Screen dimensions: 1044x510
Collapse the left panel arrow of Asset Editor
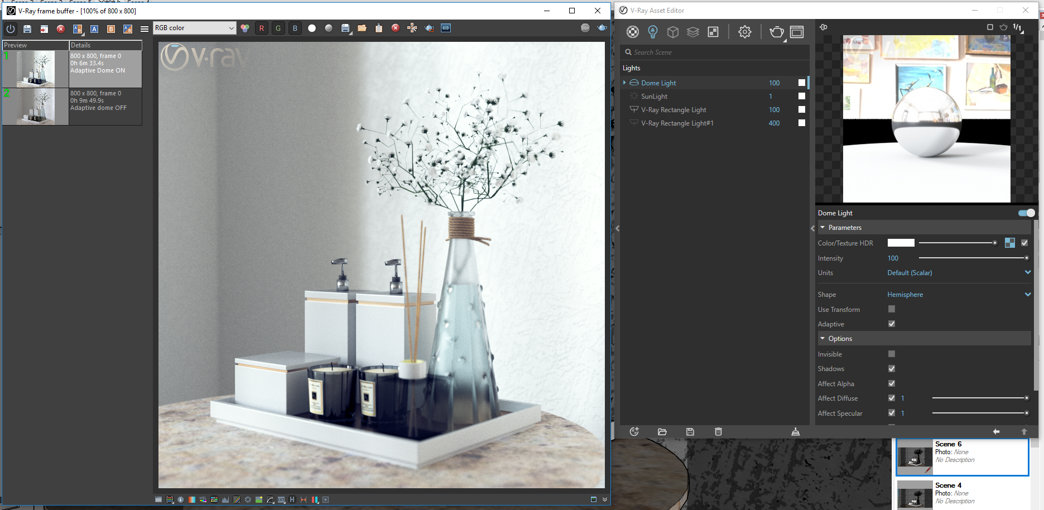(617, 228)
